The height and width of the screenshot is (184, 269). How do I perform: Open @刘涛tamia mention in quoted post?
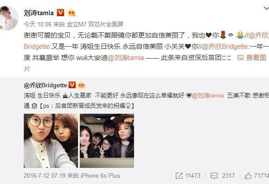pos(208,96)
